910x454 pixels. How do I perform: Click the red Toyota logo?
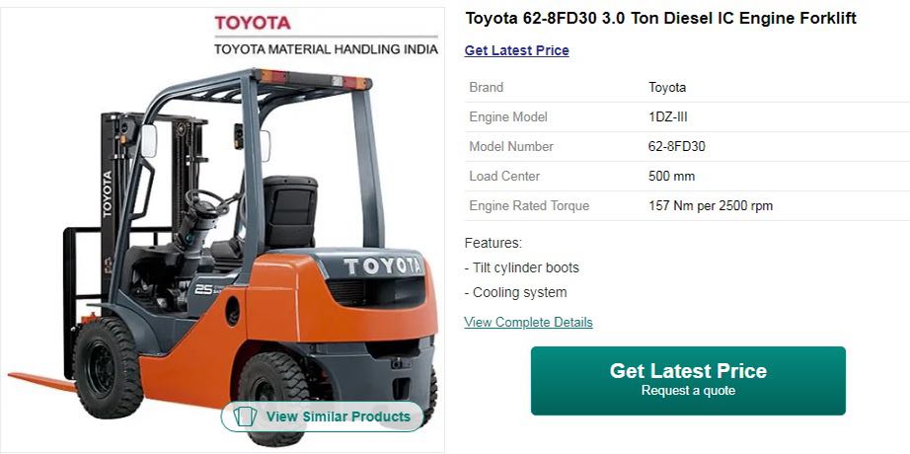coord(253,24)
